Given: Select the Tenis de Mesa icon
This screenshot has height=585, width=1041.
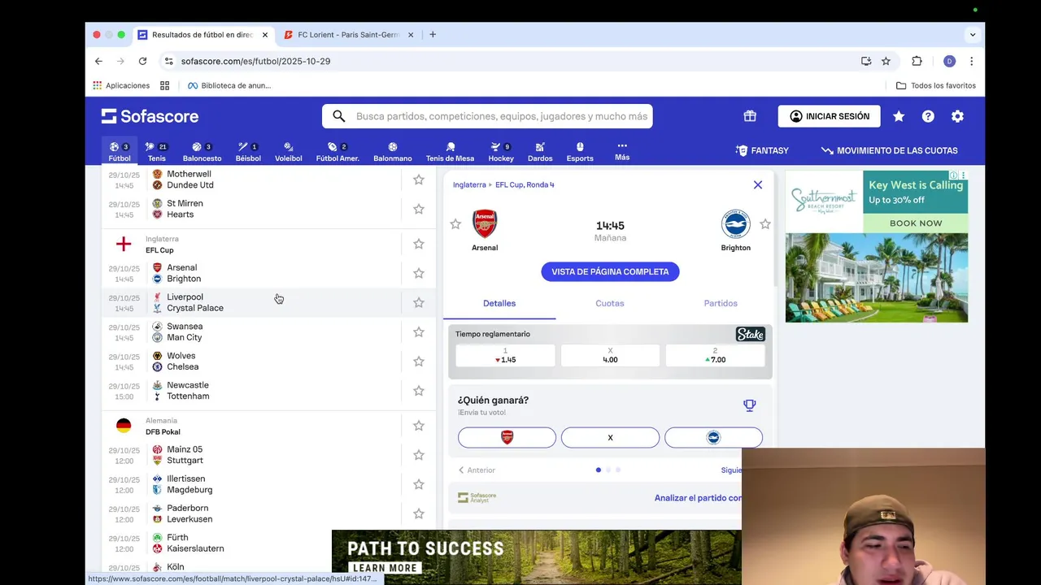Looking at the screenshot, I should pyautogui.click(x=450, y=152).
